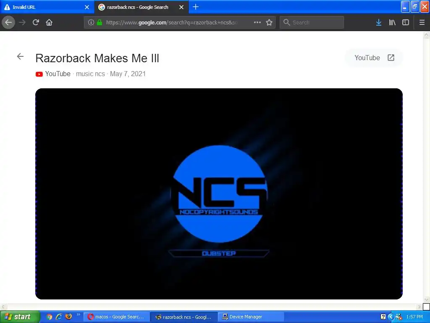Open a new tab with plus button
Screen dimensions: 430x323
coord(196,7)
